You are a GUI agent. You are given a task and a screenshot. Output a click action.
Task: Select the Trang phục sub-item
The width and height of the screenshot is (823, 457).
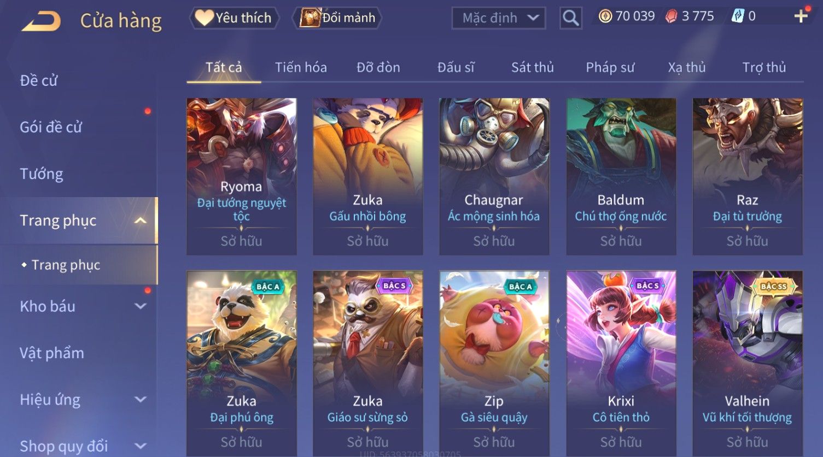[x=66, y=265]
